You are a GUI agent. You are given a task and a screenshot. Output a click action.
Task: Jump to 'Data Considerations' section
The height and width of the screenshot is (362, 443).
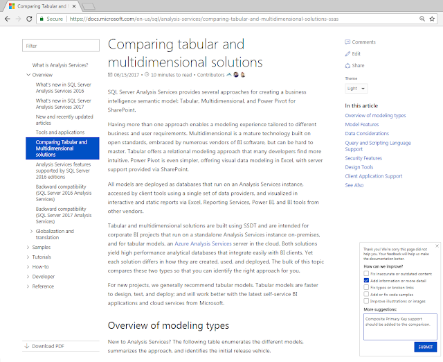[367, 133]
